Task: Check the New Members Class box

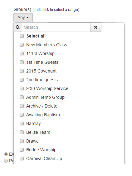Action: pyautogui.click(x=22, y=45)
